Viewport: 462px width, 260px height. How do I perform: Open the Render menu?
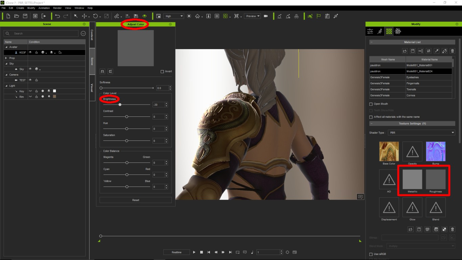57,8
